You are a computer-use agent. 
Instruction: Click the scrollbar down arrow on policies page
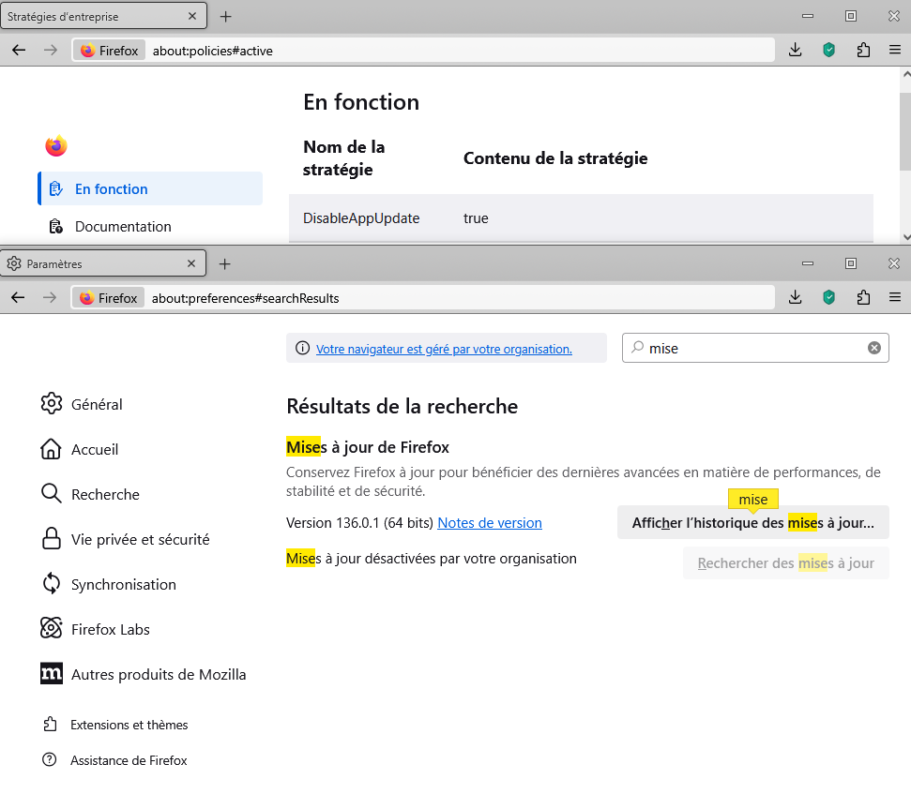click(904, 237)
